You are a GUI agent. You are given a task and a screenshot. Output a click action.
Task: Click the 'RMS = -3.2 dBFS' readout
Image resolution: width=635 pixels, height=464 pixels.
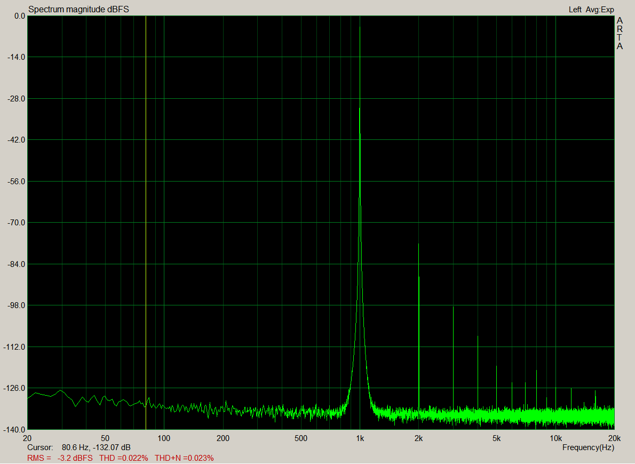(x=60, y=458)
